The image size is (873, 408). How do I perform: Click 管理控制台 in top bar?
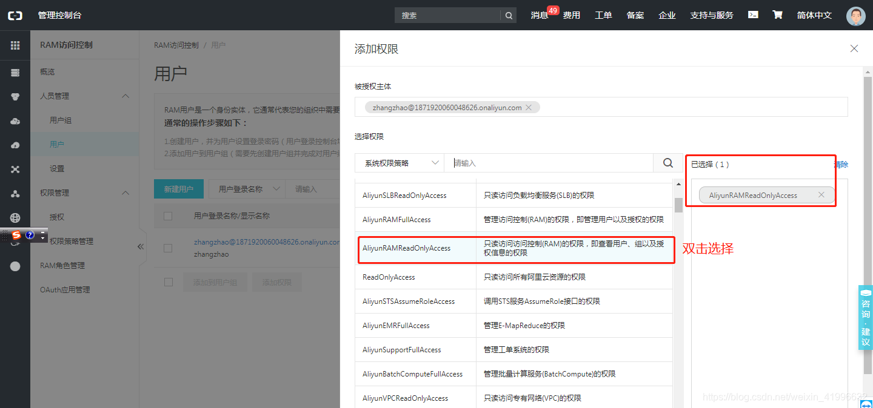point(59,15)
